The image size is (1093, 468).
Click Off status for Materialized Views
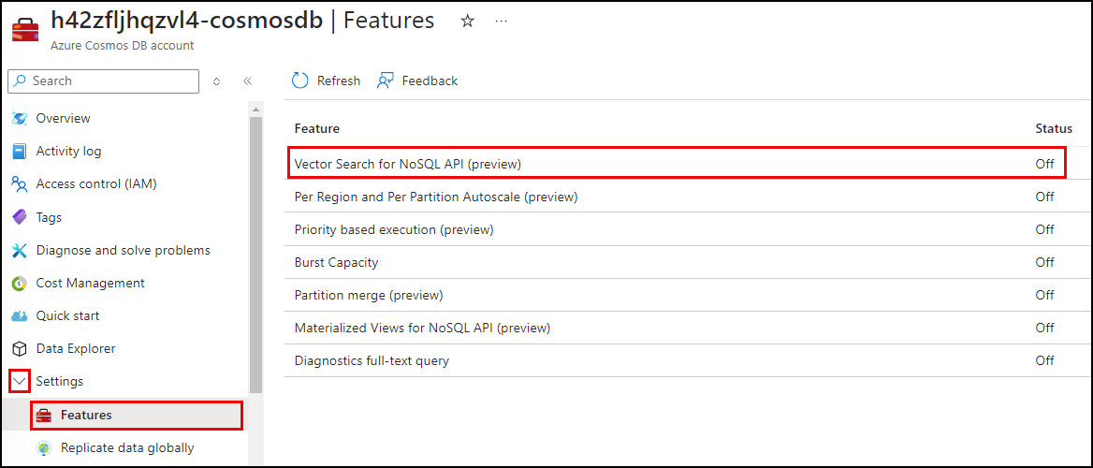(1045, 328)
